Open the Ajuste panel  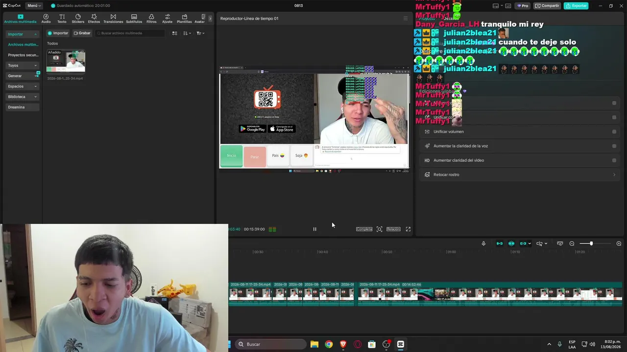click(168, 19)
